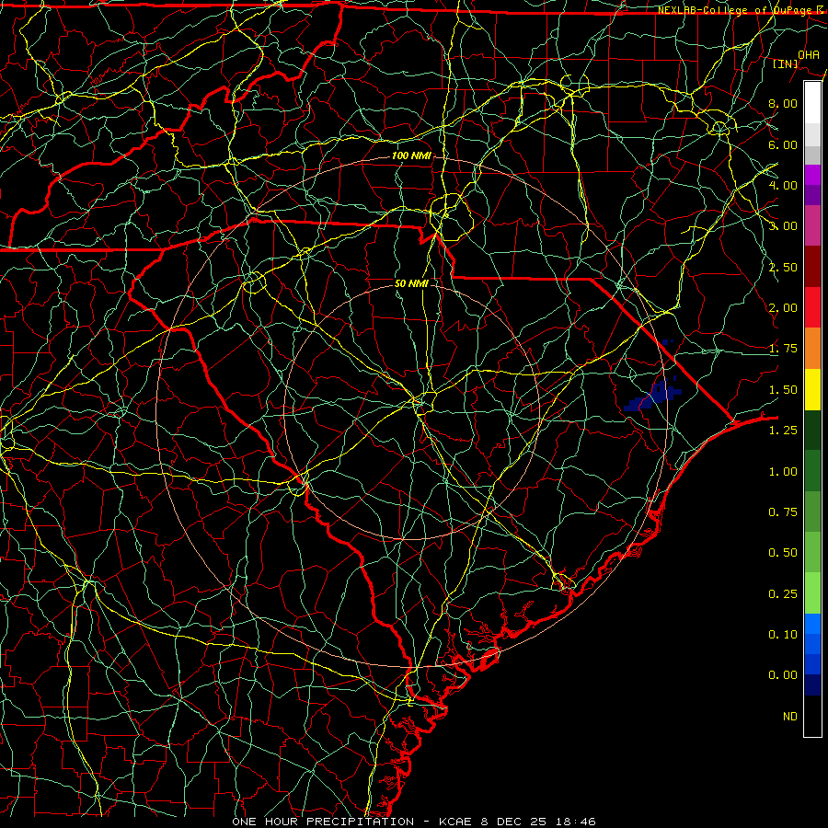
Task: Click the 0.00 legend value
Action: pos(783,675)
